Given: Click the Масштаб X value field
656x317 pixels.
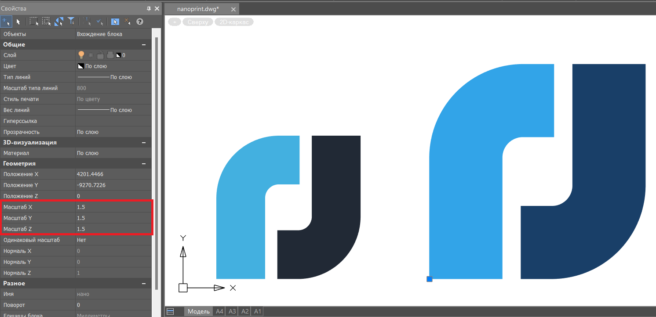Looking at the screenshot, I should pyautogui.click(x=112, y=207).
